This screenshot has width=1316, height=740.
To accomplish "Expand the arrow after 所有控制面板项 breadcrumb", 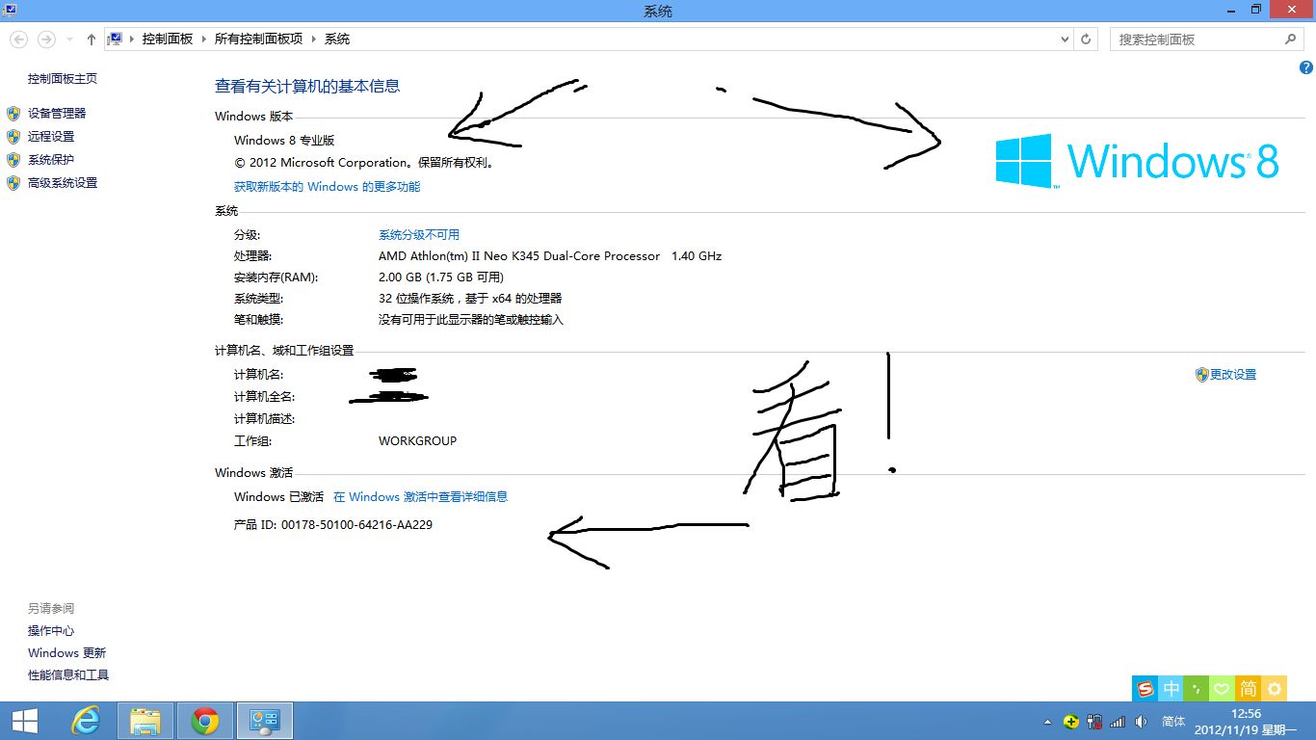I will click(314, 40).
